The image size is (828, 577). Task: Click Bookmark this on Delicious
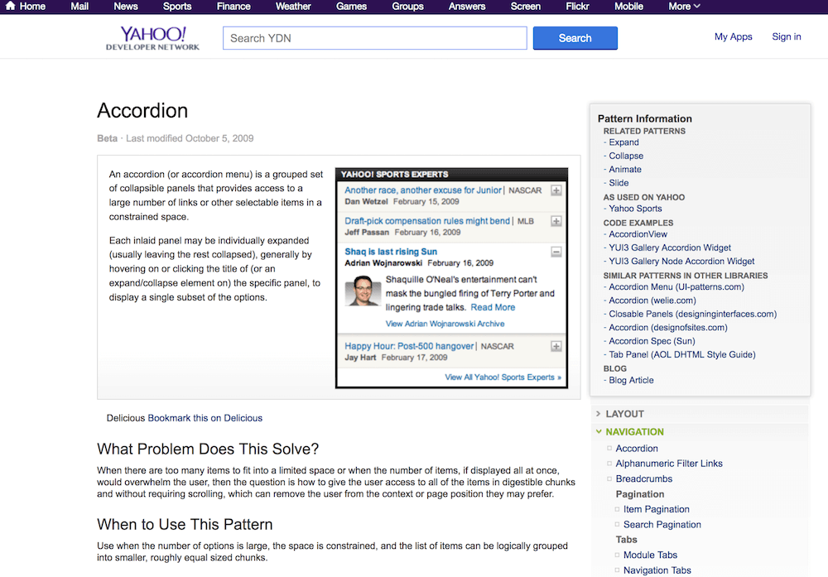tap(206, 418)
